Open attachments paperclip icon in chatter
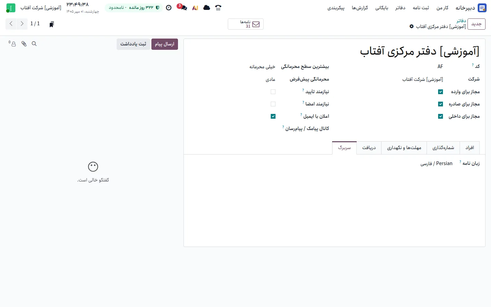 point(24,44)
